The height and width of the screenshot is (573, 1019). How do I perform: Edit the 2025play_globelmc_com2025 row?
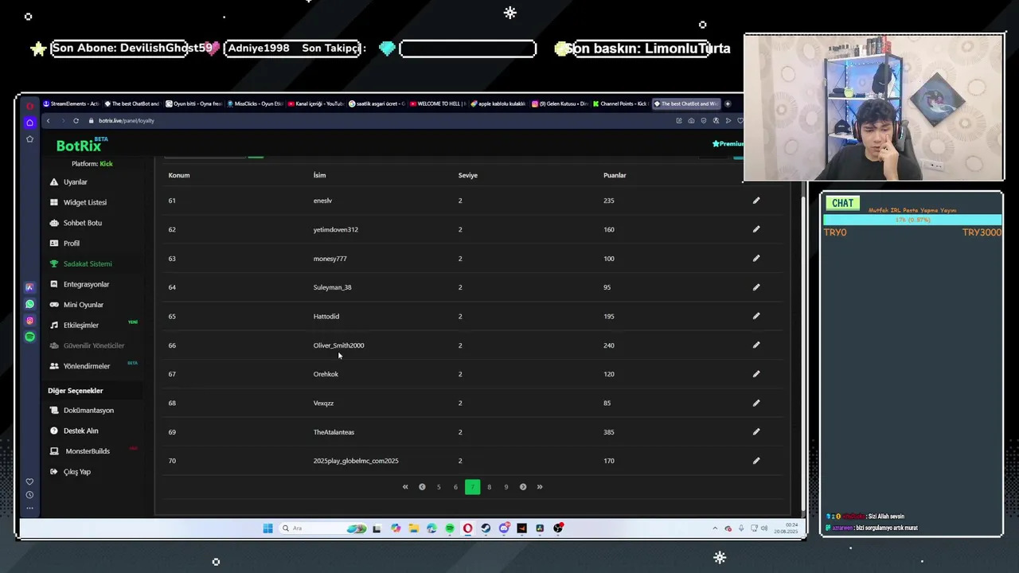[x=756, y=461]
